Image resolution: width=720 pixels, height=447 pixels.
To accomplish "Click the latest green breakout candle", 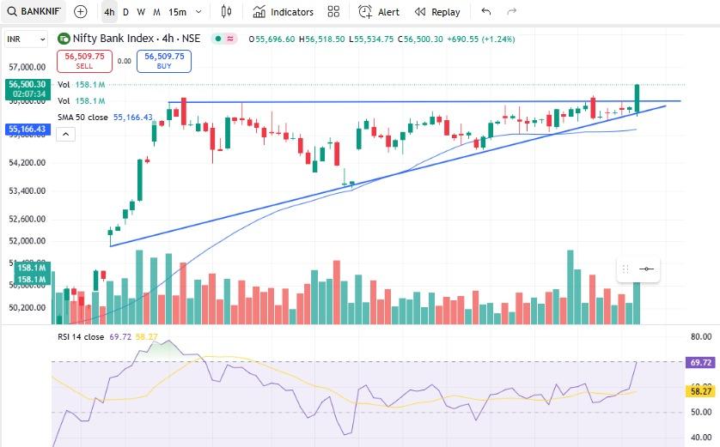I will pyautogui.click(x=637, y=99).
